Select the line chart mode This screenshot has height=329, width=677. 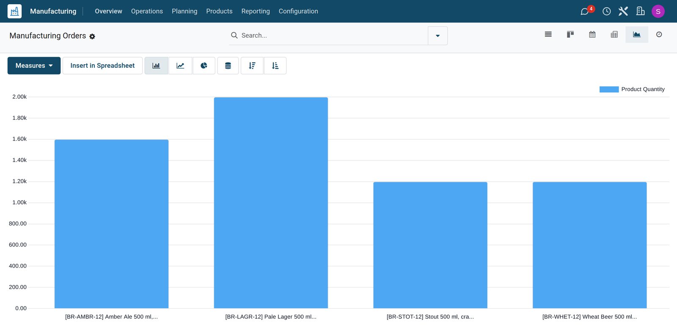(180, 66)
